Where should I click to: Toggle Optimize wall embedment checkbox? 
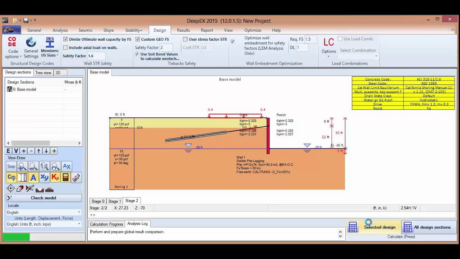point(233,42)
